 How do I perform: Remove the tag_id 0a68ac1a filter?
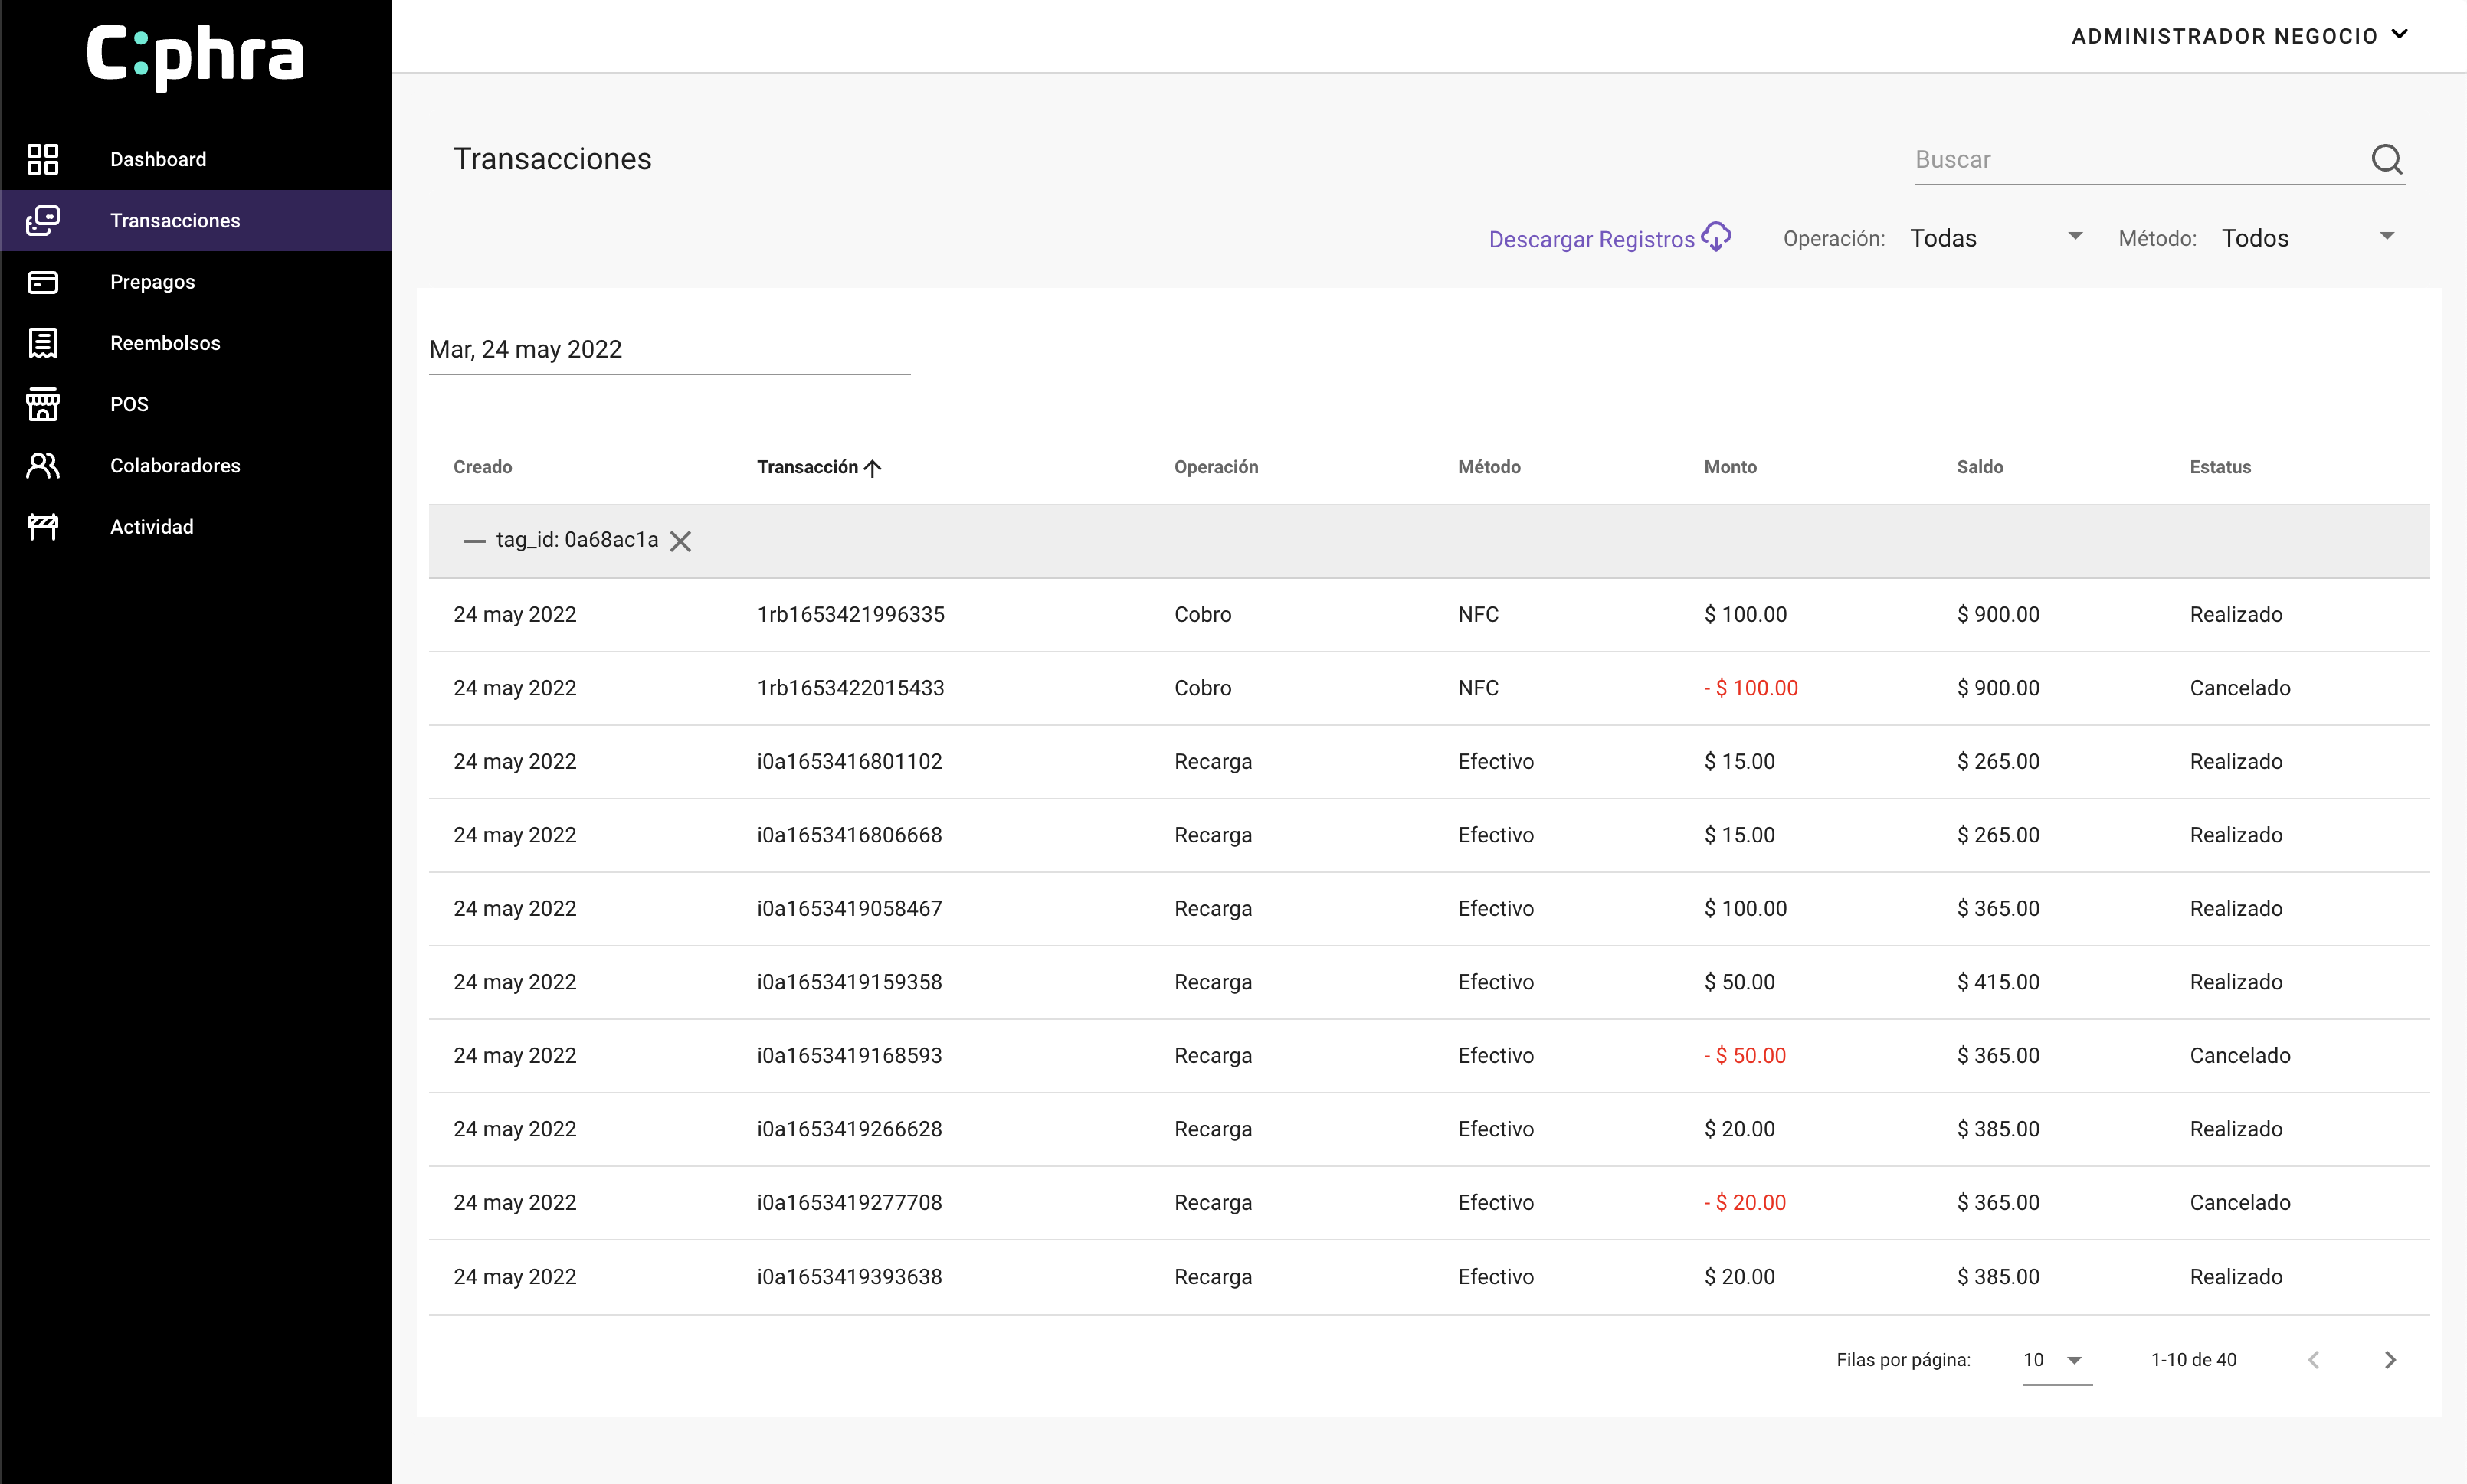click(x=680, y=541)
